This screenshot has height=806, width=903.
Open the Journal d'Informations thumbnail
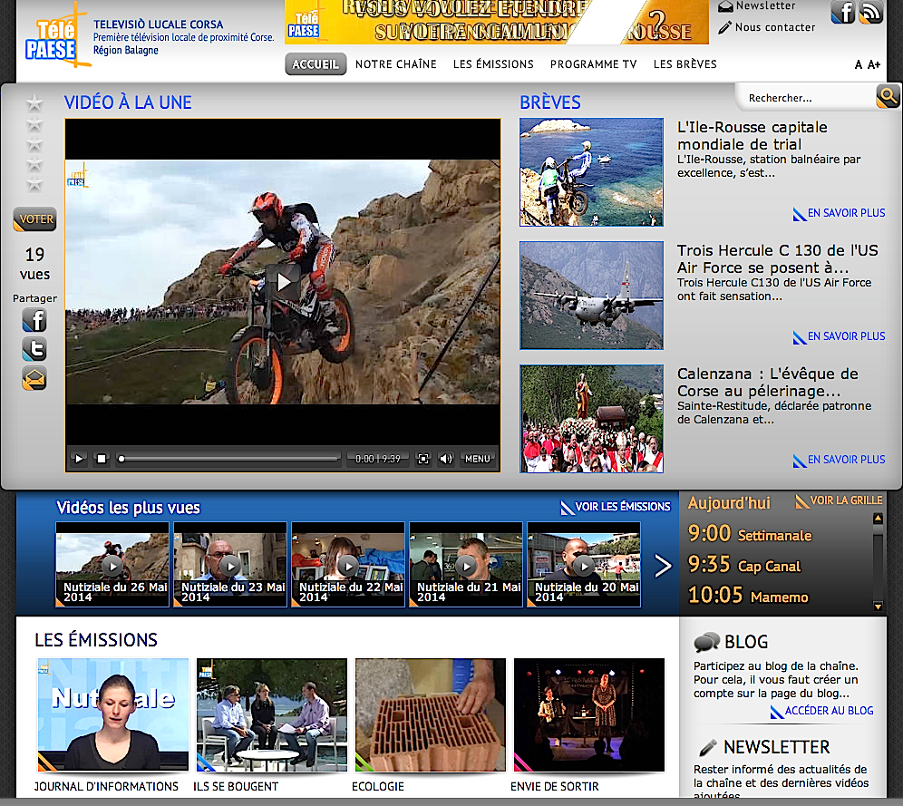coord(112,714)
